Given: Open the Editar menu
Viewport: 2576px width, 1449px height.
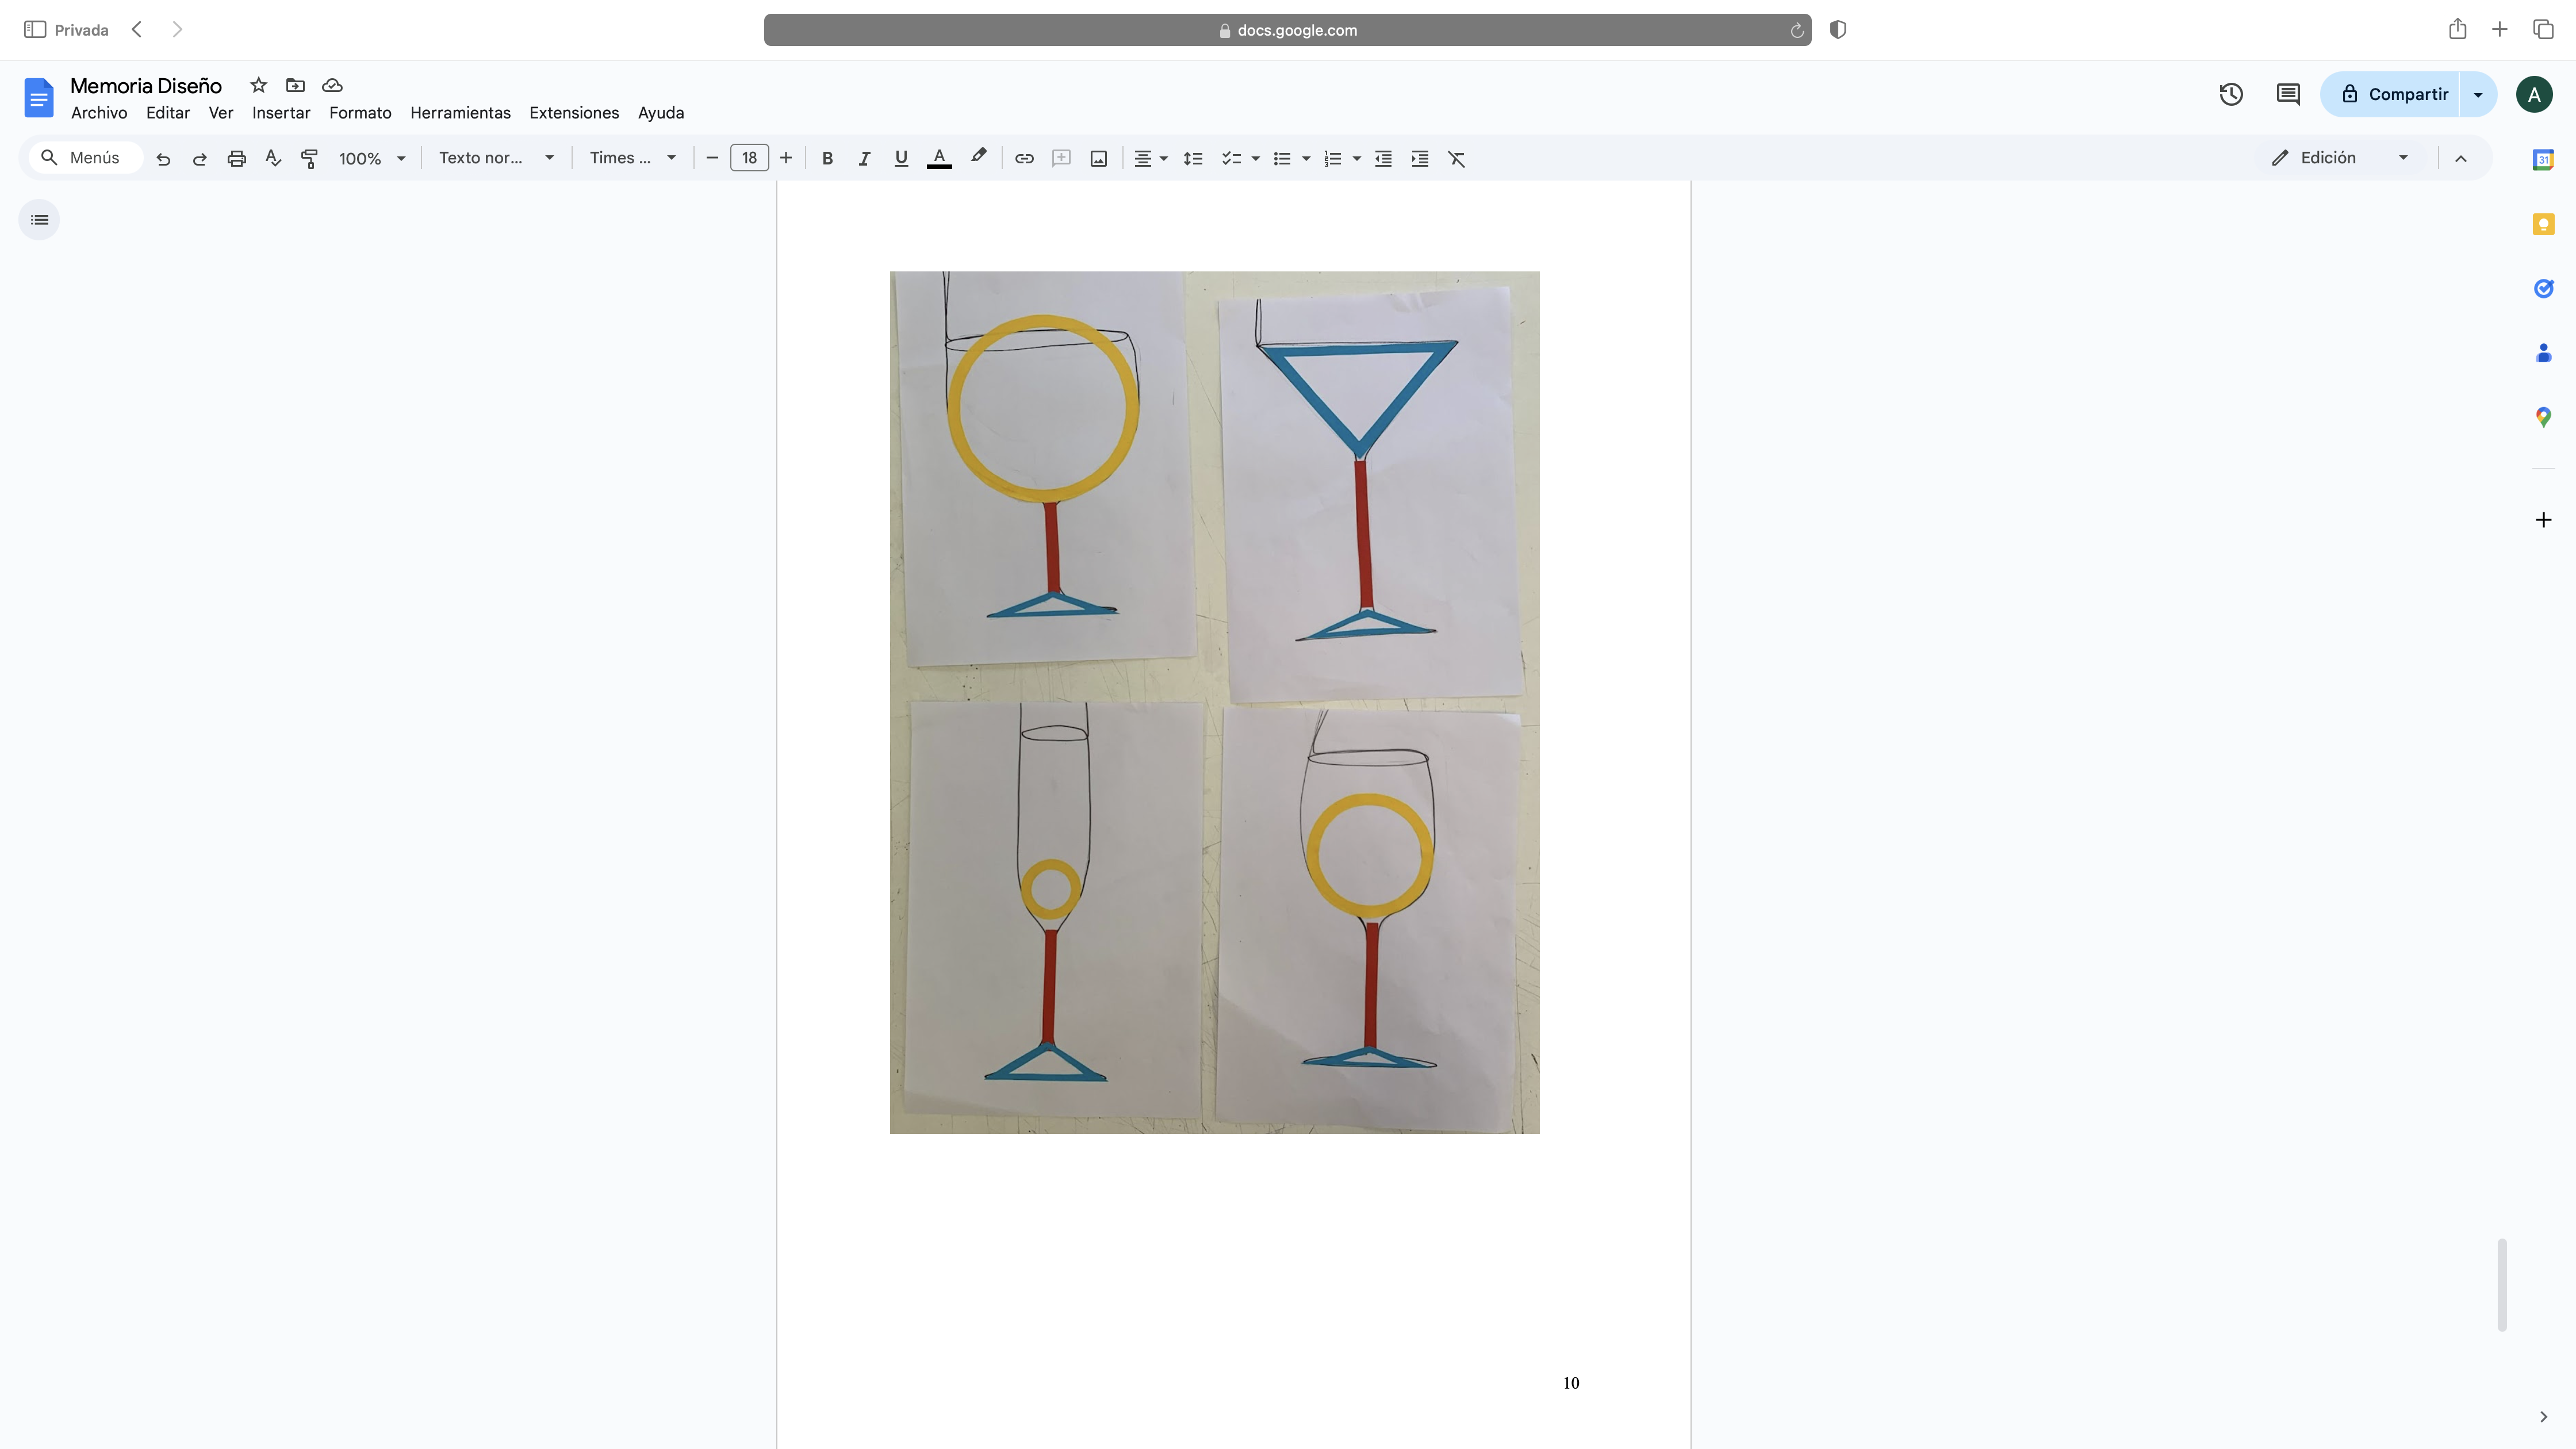Looking at the screenshot, I should click(x=168, y=113).
